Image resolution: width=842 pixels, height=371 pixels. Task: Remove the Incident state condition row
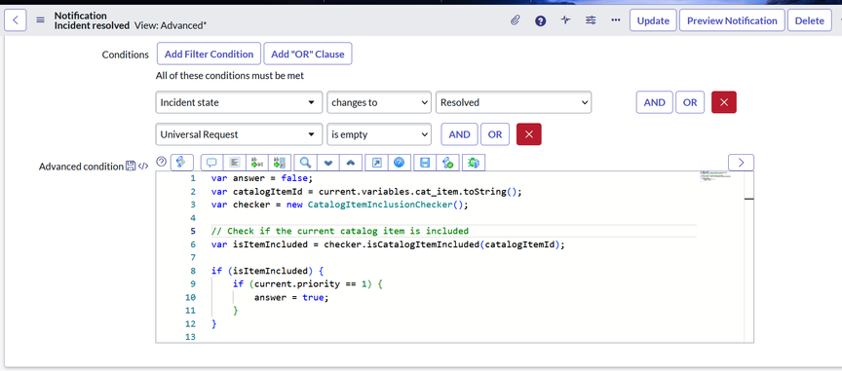pyautogui.click(x=724, y=102)
